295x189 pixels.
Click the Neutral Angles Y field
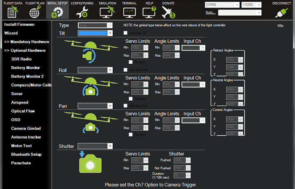234,97
